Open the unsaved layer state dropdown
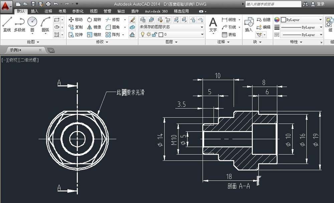This screenshot has width=334, height=203. tap(171, 27)
